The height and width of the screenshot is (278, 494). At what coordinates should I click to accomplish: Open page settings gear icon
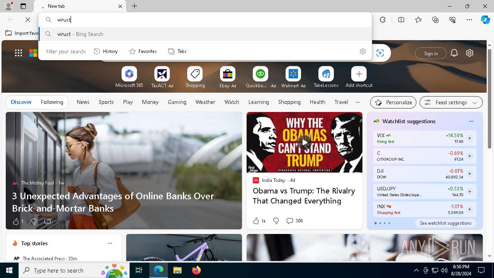coord(470,53)
